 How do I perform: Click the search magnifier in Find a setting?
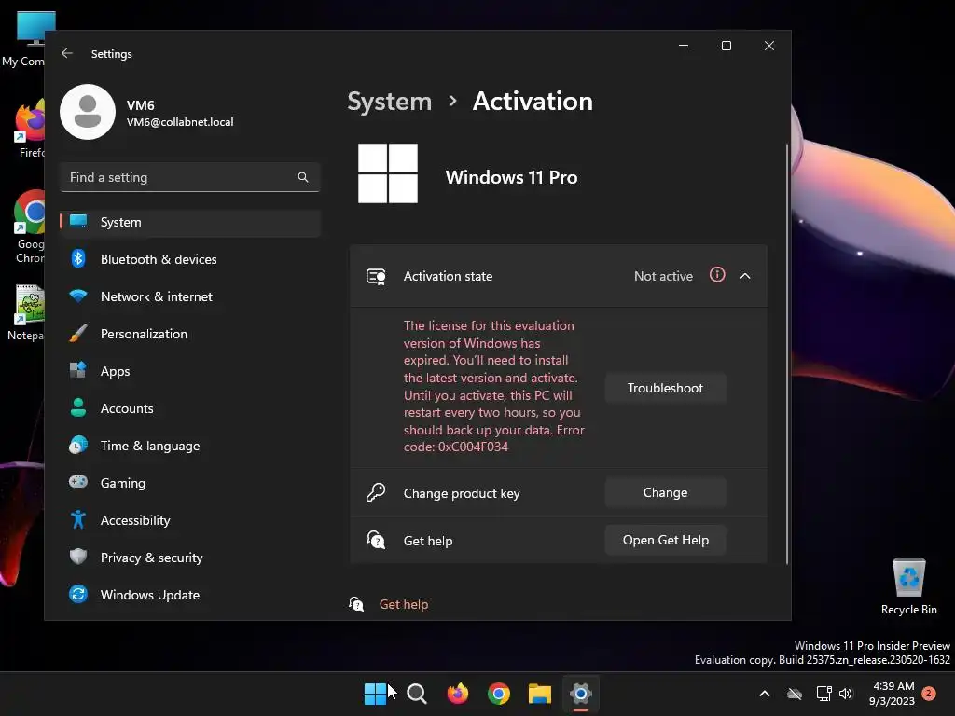[303, 177]
